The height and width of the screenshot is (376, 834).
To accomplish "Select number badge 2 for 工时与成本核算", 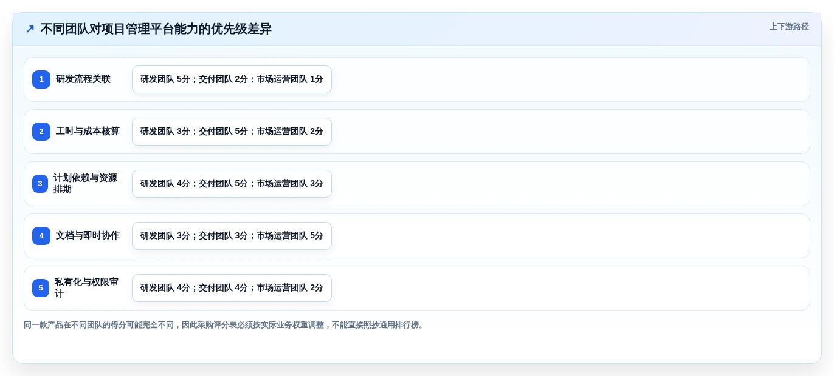I will click(41, 132).
